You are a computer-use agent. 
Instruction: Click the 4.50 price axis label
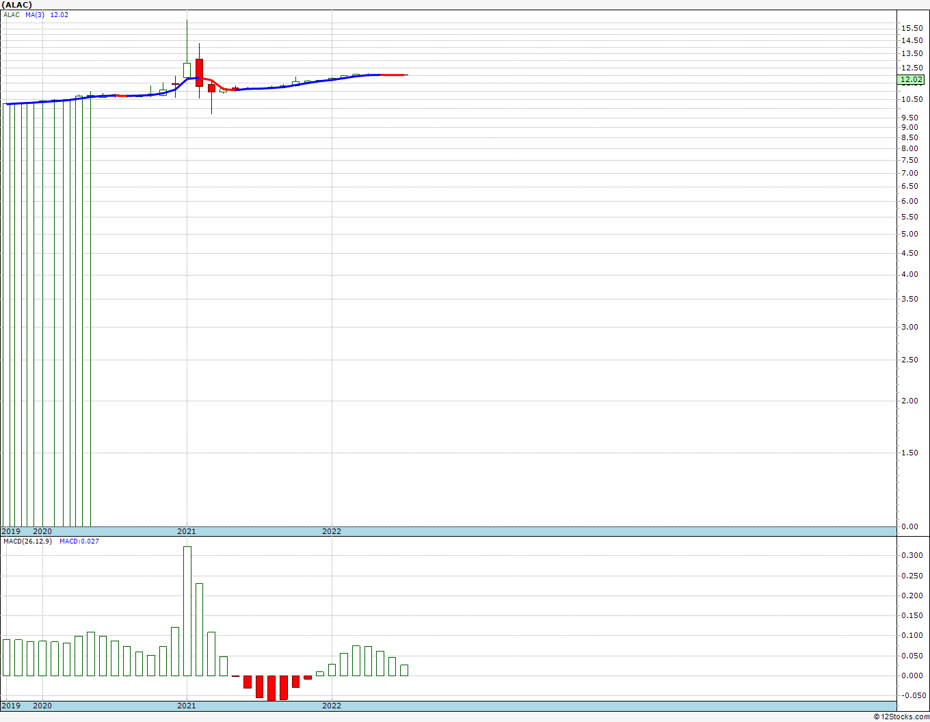click(x=909, y=253)
